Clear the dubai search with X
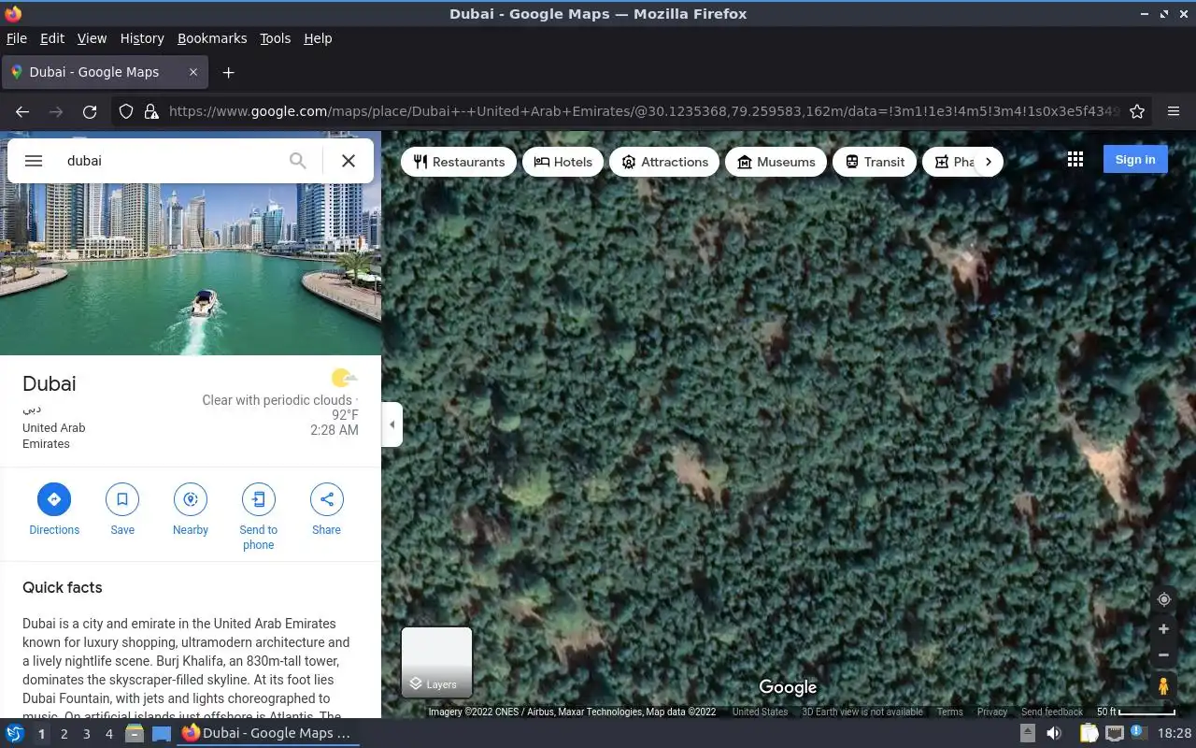Image resolution: width=1196 pixels, height=748 pixels. point(349,161)
